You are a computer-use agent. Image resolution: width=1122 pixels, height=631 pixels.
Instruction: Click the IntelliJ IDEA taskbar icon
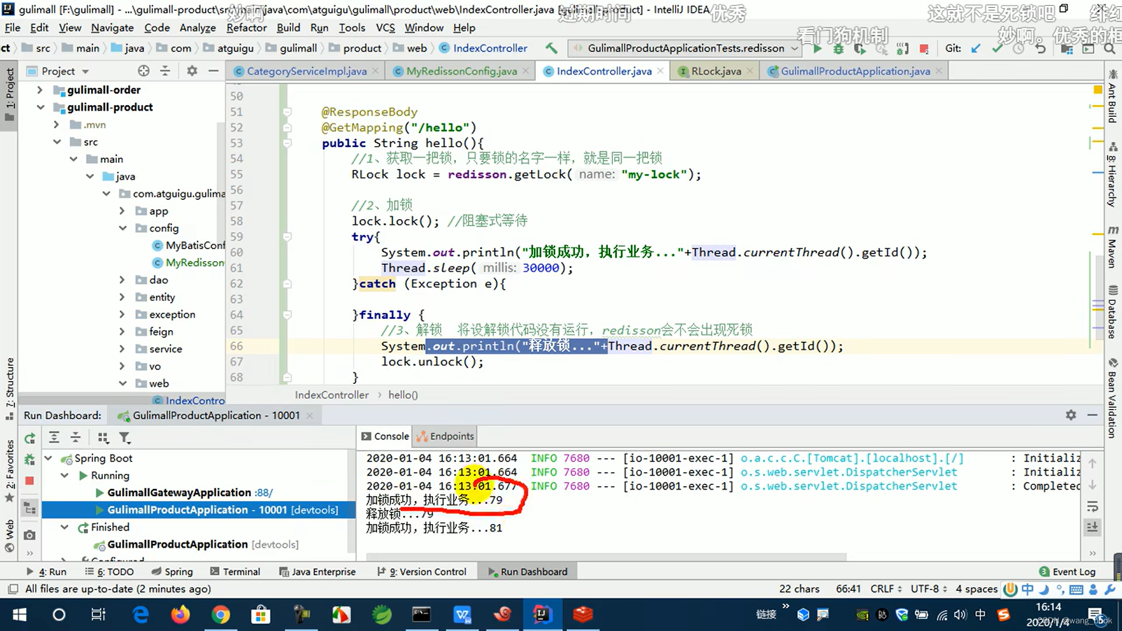pos(542,615)
